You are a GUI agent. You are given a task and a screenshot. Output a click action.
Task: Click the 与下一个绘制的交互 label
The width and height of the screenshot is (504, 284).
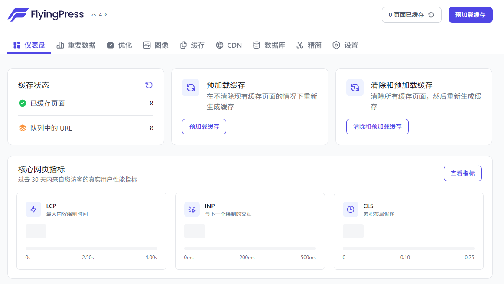228,214
